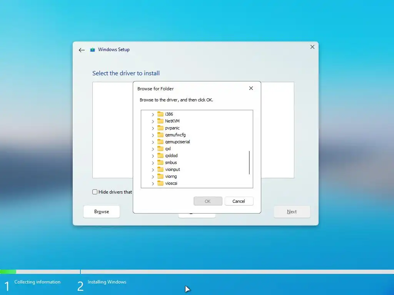Select the qemupciserial folder name

[x=177, y=142]
